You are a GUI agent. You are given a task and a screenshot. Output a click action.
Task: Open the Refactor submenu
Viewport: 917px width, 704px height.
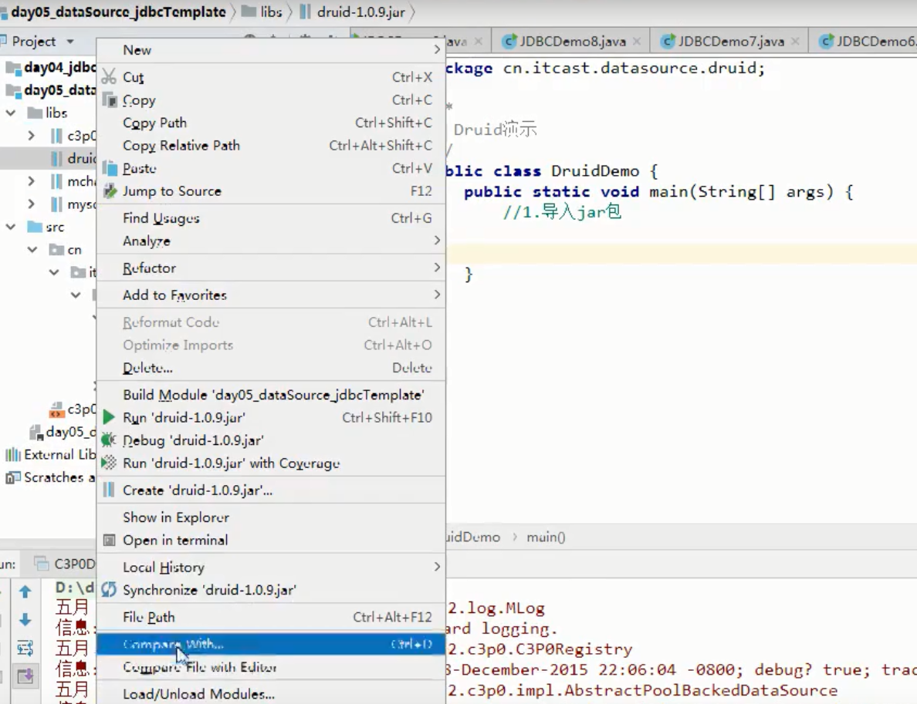270,268
